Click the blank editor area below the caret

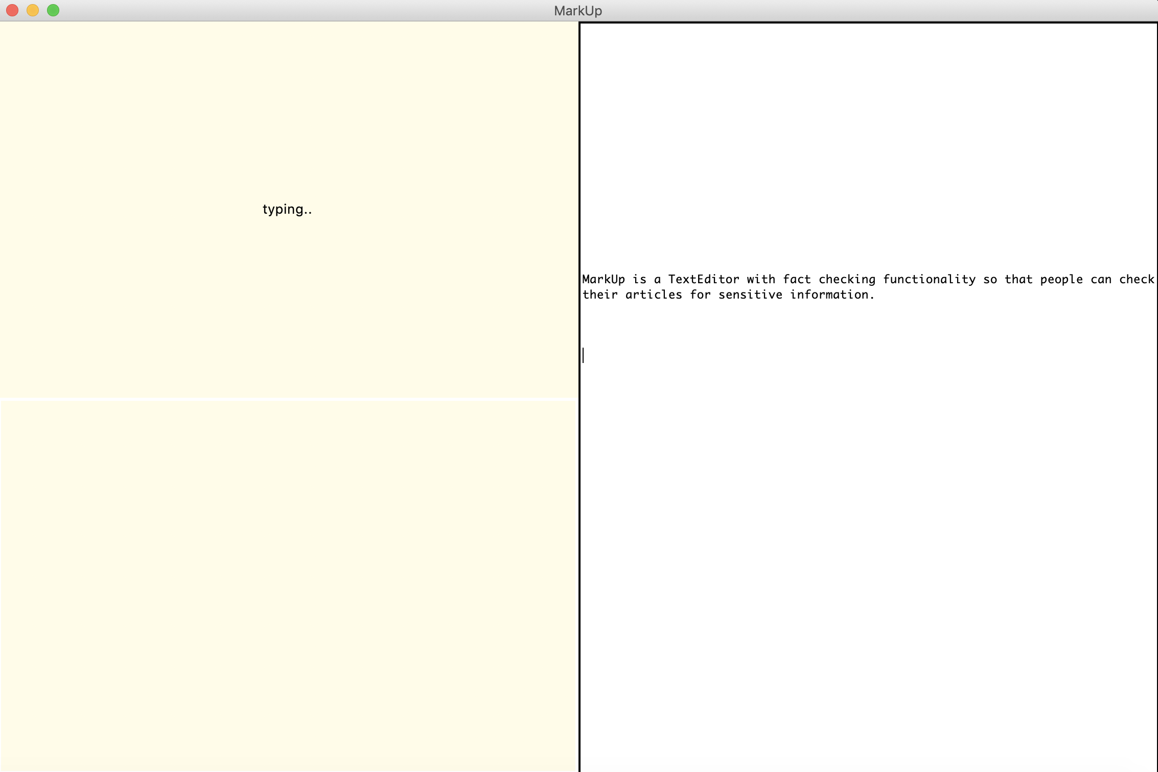coord(868,562)
